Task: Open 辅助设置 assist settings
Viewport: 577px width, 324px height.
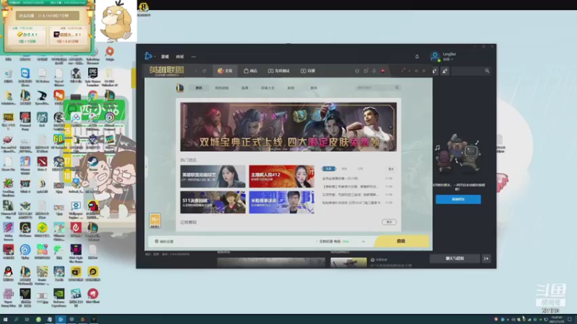Action: pyautogui.click(x=164, y=241)
